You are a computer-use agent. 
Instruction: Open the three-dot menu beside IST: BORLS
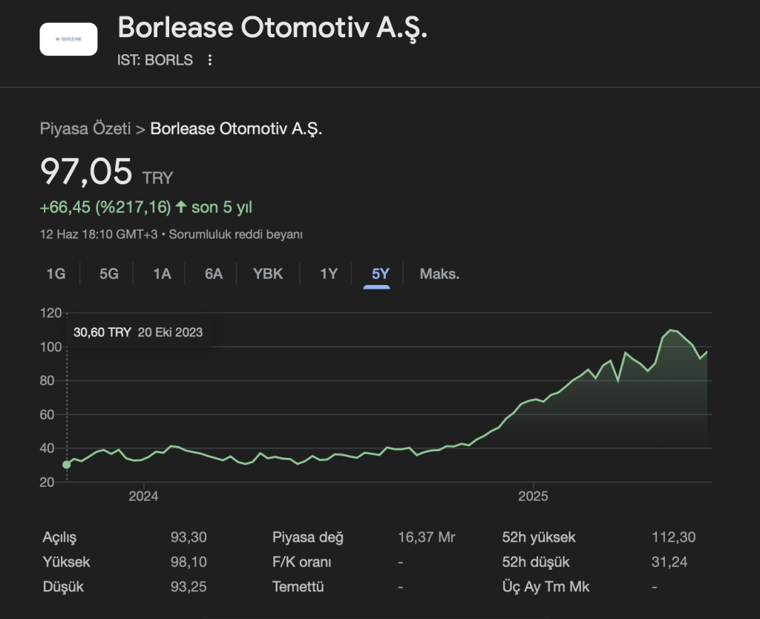[210, 60]
